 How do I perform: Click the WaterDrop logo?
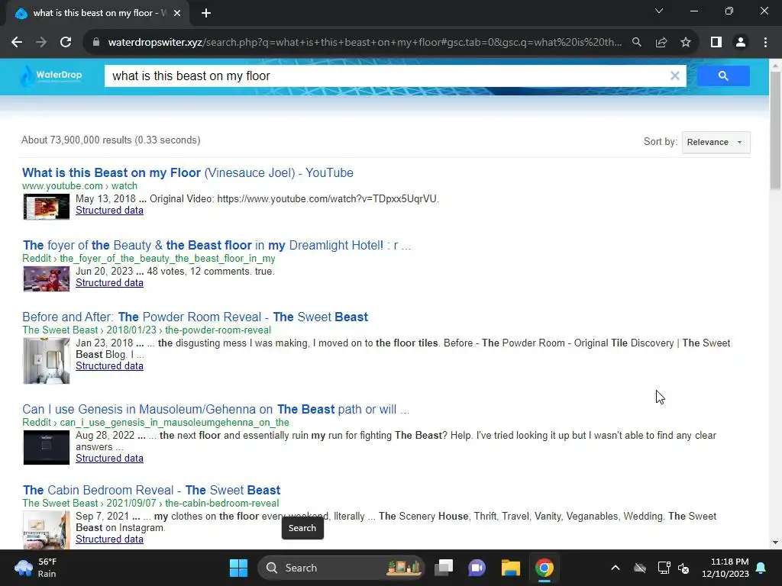coord(52,76)
